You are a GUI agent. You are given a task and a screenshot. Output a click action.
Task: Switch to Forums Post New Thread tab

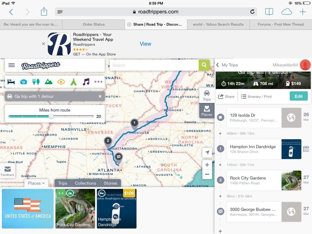281,25
